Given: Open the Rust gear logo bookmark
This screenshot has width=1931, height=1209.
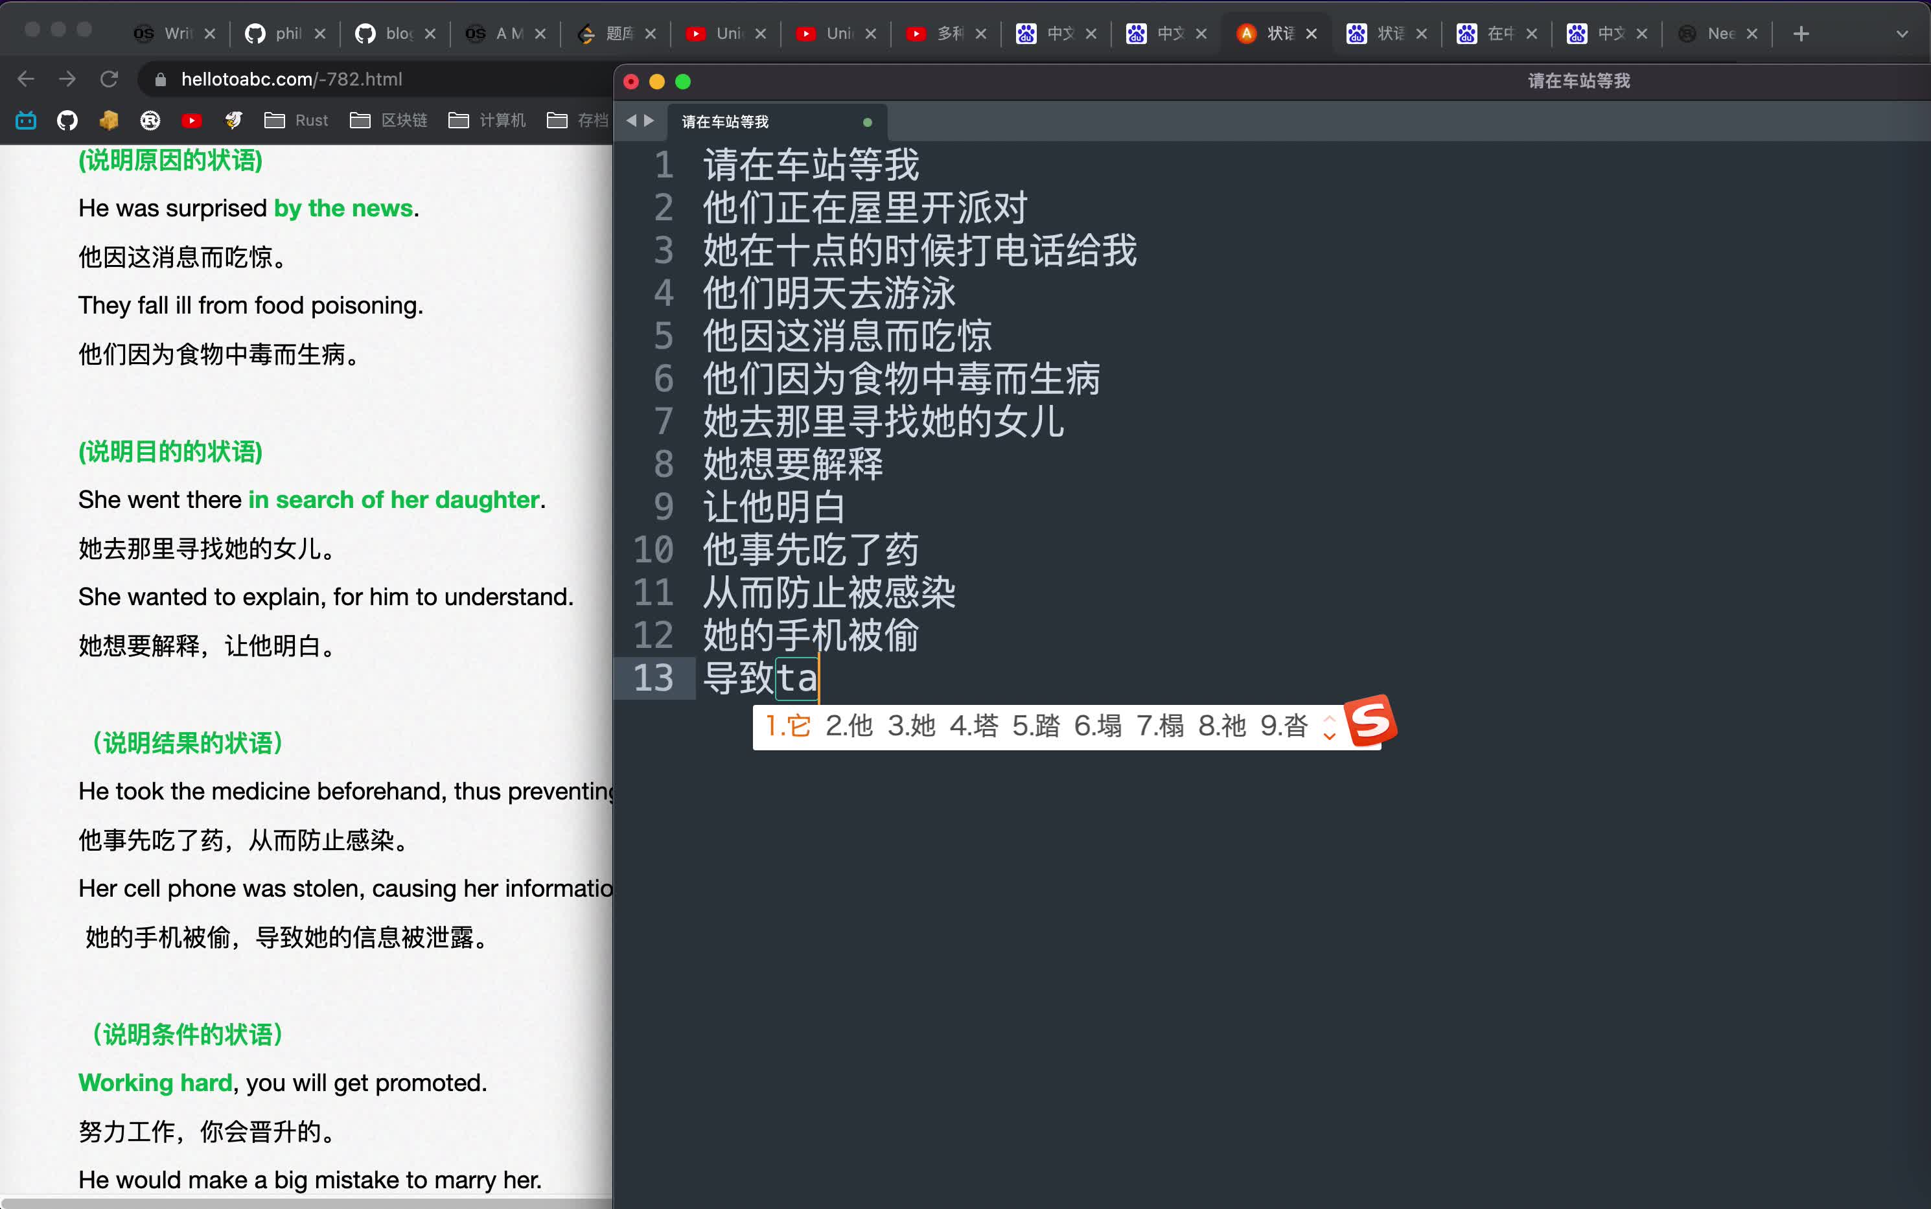Looking at the screenshot, I should pos(150,120).
